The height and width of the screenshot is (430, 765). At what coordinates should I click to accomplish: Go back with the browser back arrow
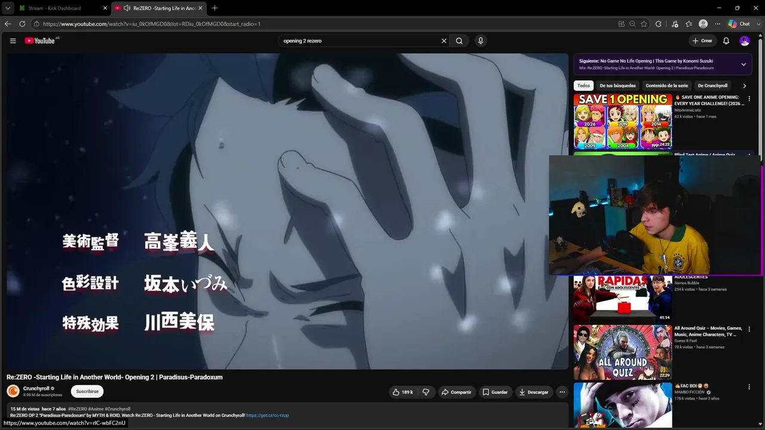pos(8,24)
